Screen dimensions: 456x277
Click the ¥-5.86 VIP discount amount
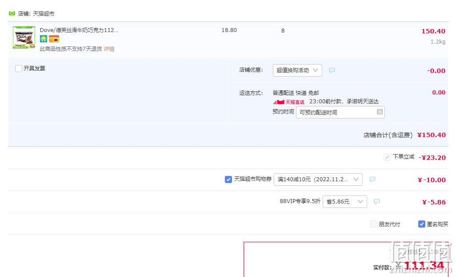point(434,202)
